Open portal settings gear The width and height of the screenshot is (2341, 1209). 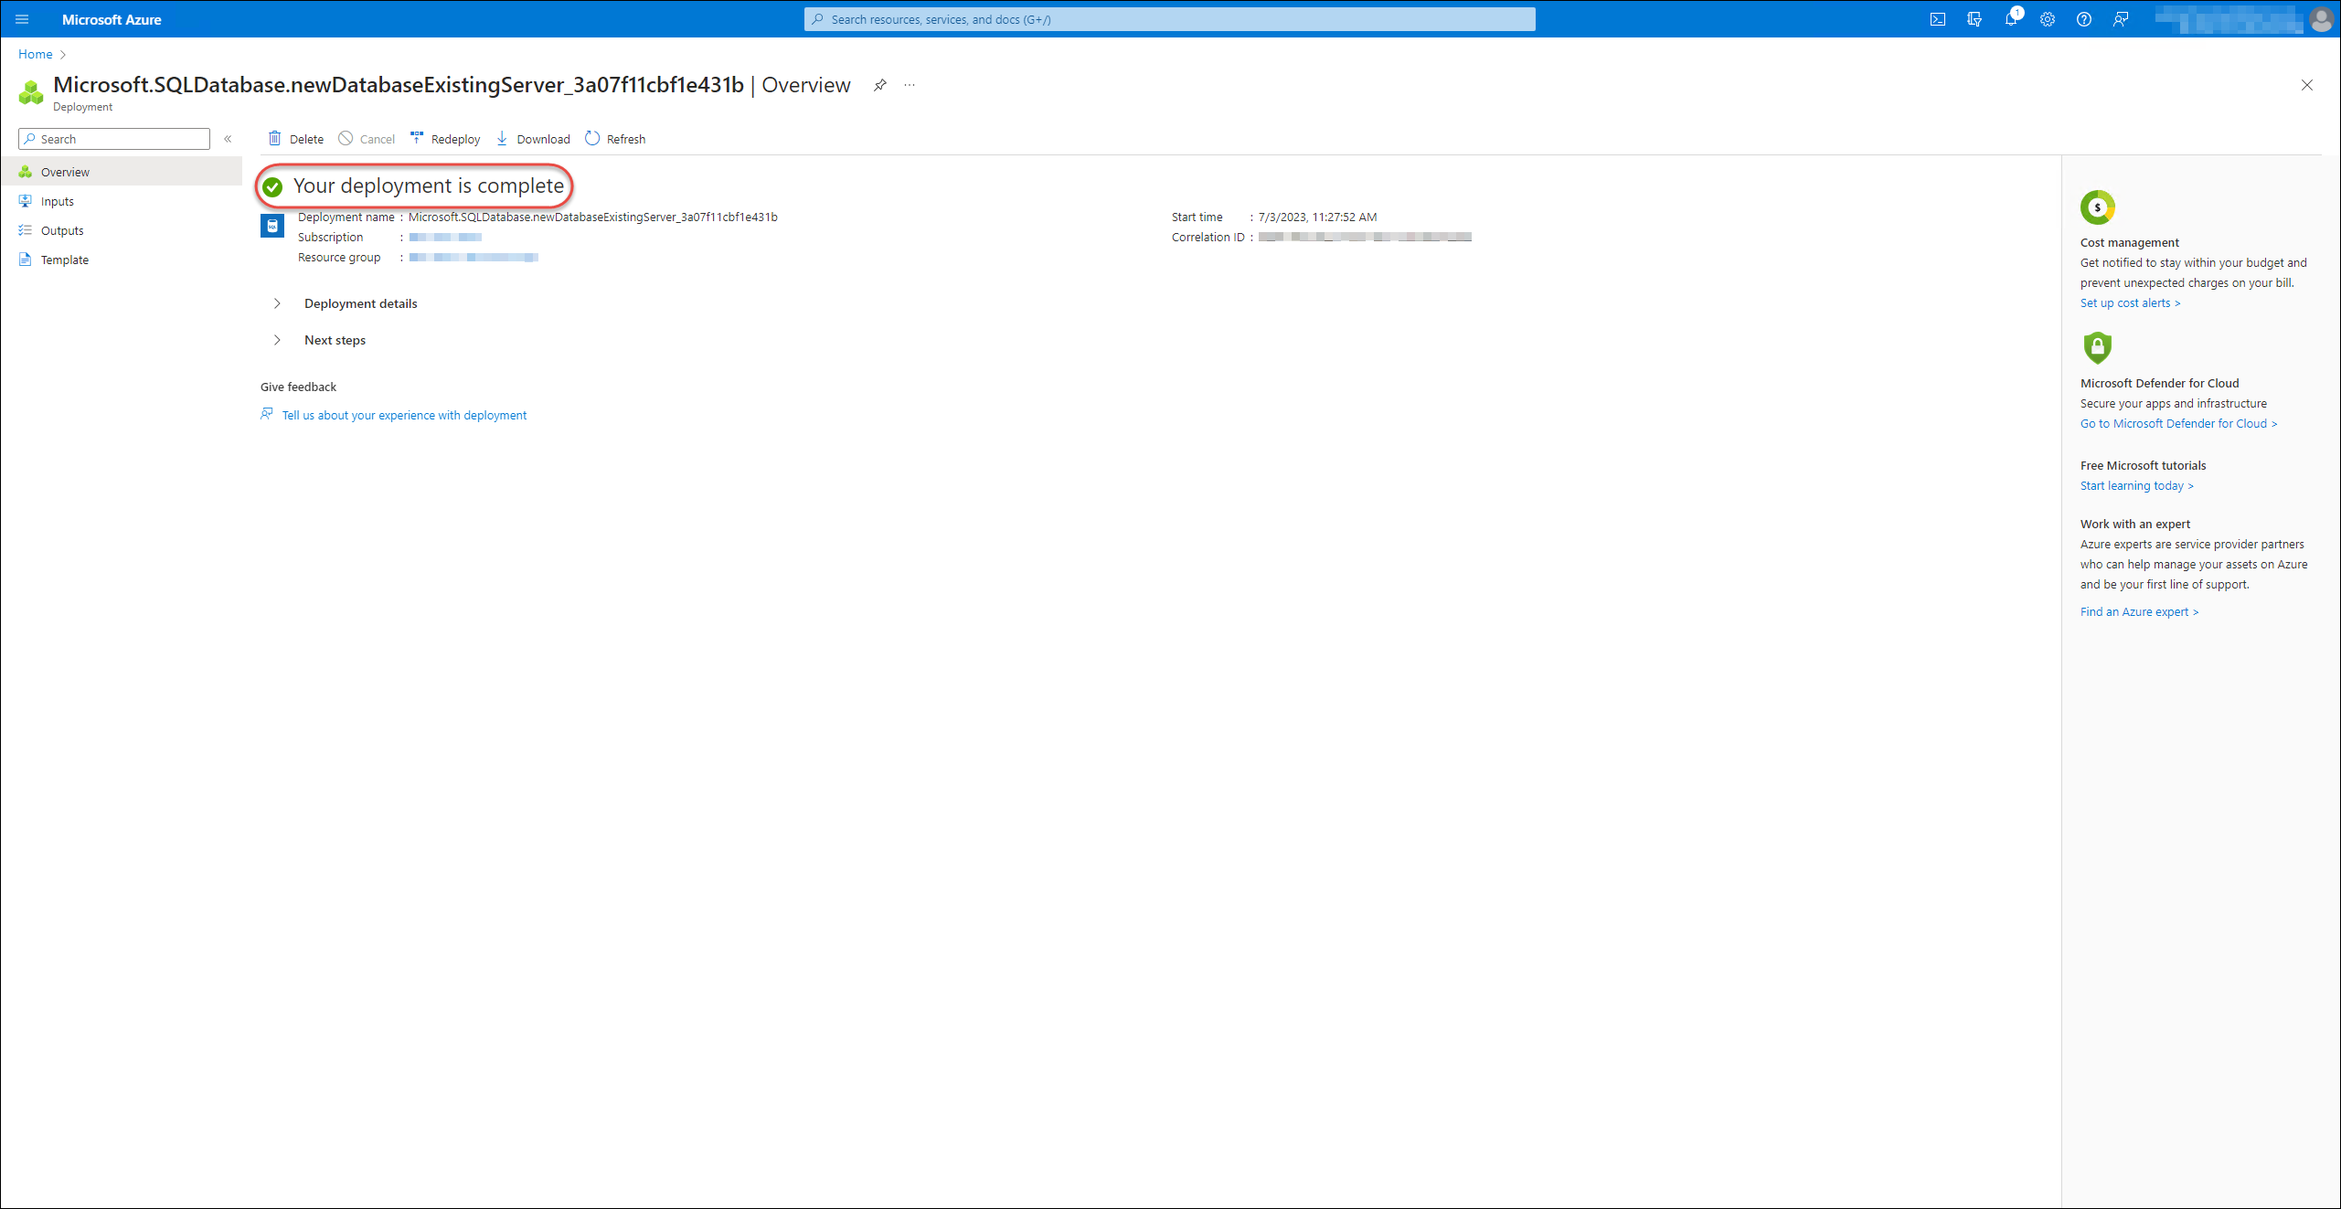coord(2047,19)
